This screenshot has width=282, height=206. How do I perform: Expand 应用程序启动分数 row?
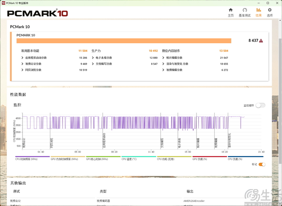click(22, 58)
